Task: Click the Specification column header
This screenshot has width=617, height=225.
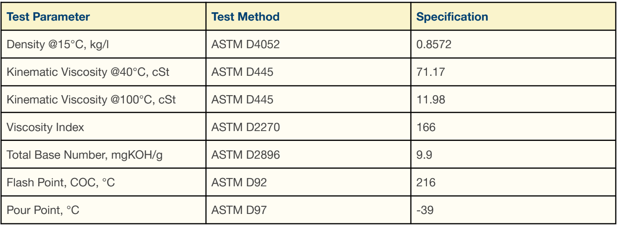Action: [513, 17]
